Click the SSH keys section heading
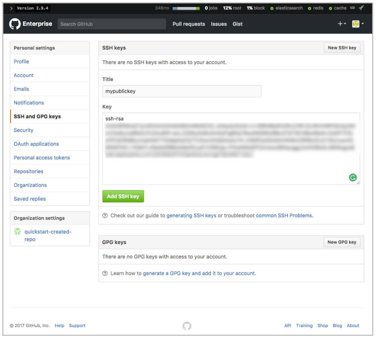The width and height of the screenshot is (376, 339). click(114, 48)
